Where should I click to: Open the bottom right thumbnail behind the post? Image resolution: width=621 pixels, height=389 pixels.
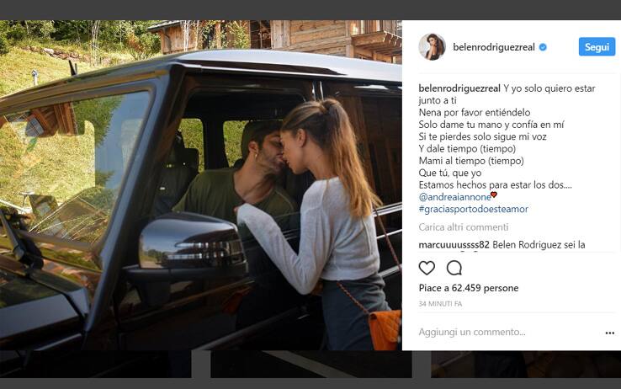coord(526,364)
